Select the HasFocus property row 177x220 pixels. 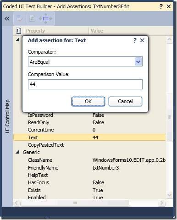point(89,182)
